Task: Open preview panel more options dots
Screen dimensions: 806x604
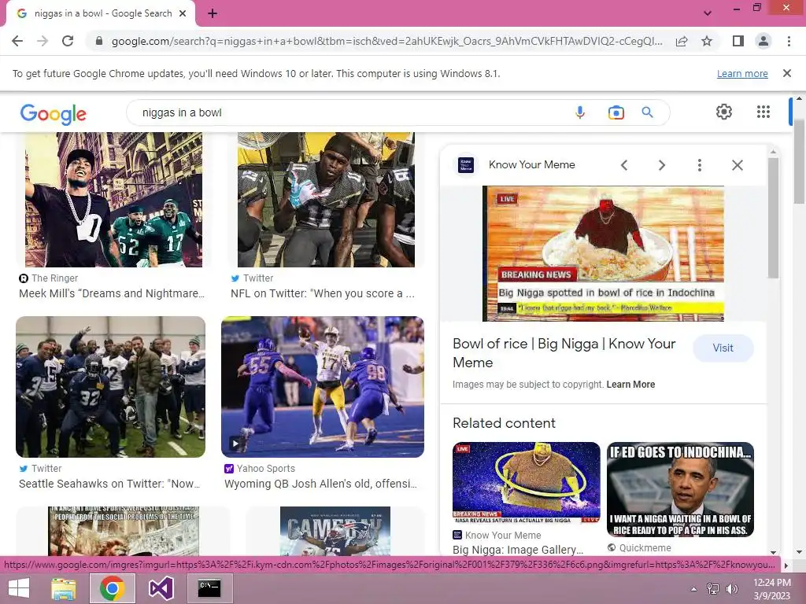Action: click(699, 165)
